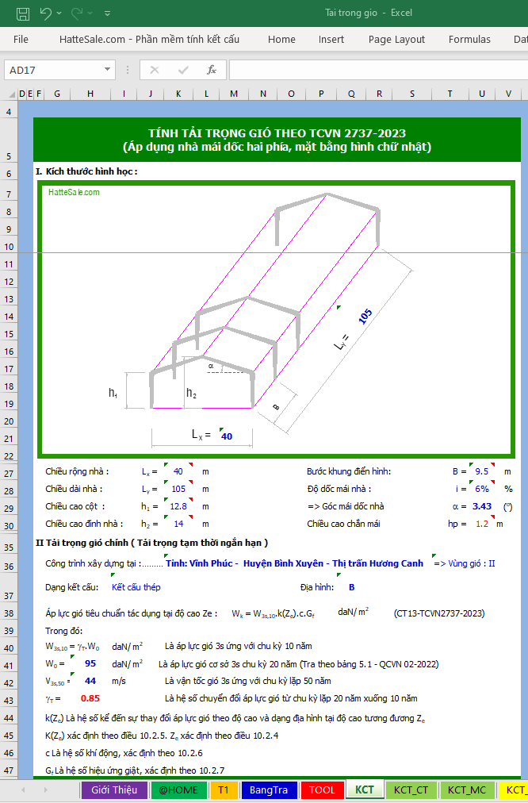The width and height of the screenshot is (528, 803).
Task: Click the CT13-TCVN2737-2023 reference text
Action: [x=439, y=613]
